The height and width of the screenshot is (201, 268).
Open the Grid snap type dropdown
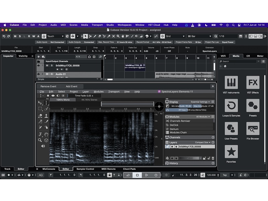[x=175, y=36]
